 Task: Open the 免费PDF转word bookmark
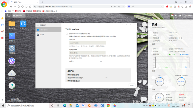[x=49, y=11]
